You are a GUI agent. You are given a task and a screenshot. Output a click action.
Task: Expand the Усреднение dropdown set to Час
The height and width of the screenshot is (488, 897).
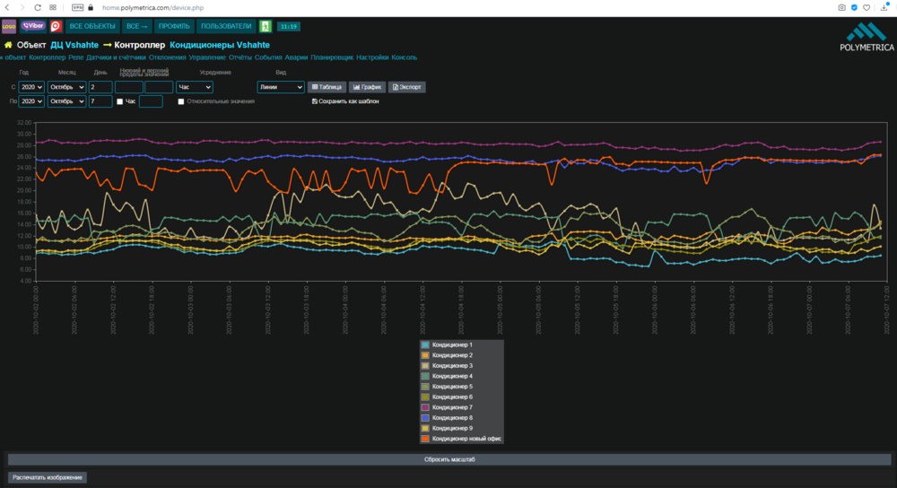(x=195, y=87)
